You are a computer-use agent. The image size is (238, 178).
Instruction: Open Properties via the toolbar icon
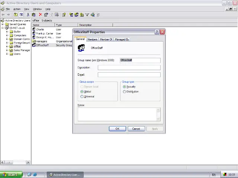(x=46, y=15)
